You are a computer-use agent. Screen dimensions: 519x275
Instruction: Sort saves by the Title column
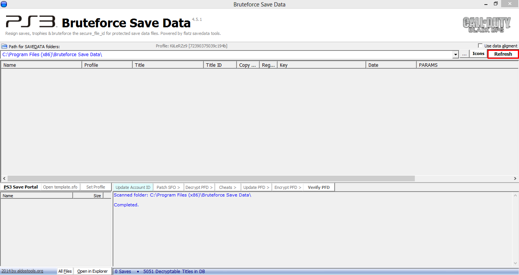click(168, 65)
